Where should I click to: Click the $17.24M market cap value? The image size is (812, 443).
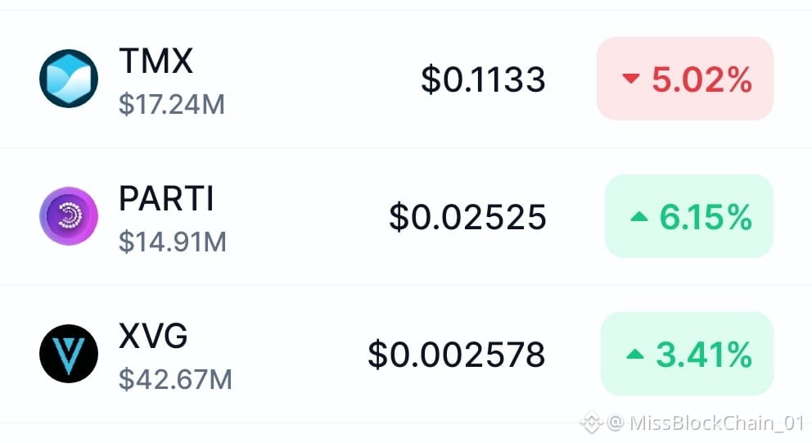(x=172, y=104)
